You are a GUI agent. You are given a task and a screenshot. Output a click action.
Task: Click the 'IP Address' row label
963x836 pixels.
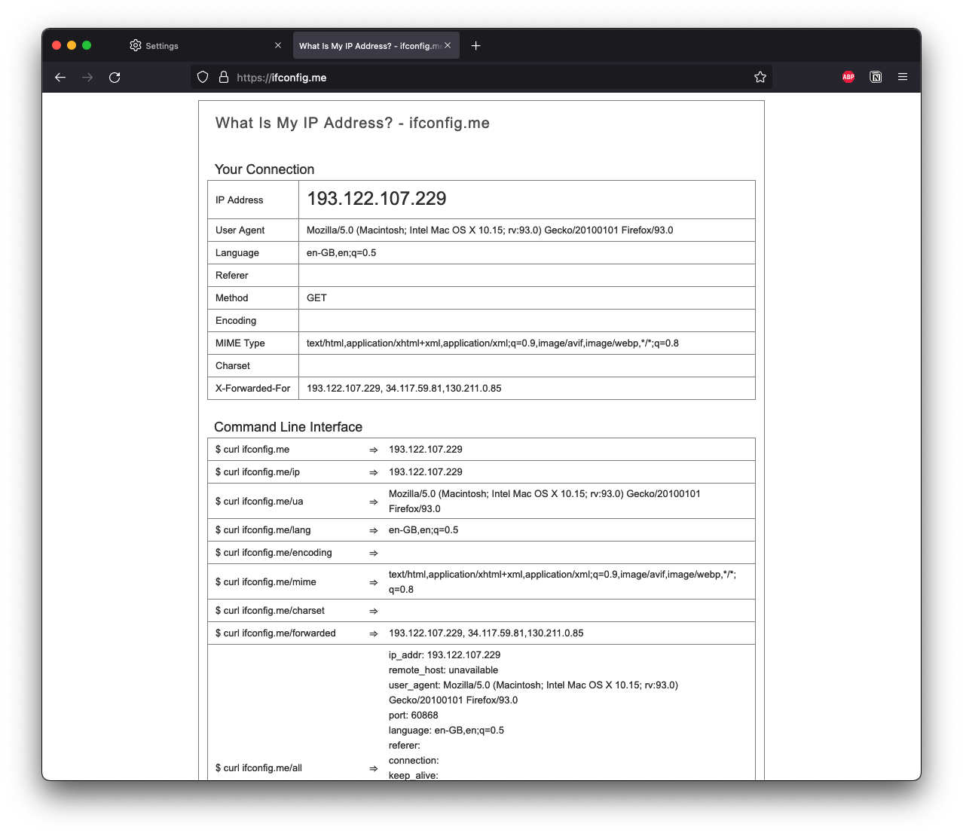click(x=240, y=200)
